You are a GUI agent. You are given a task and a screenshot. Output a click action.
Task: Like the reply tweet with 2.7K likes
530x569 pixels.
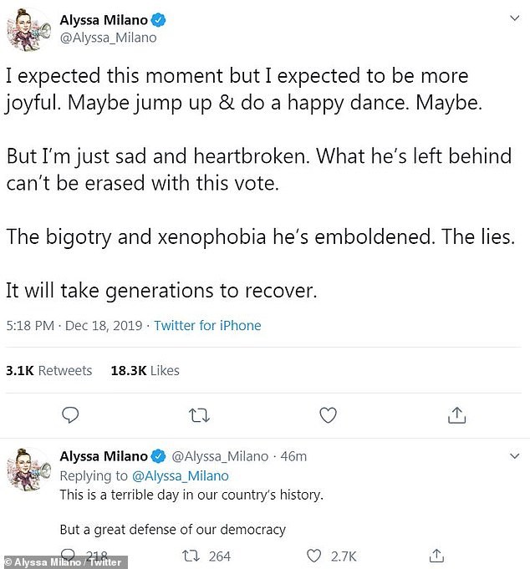(x=313, y=556)
